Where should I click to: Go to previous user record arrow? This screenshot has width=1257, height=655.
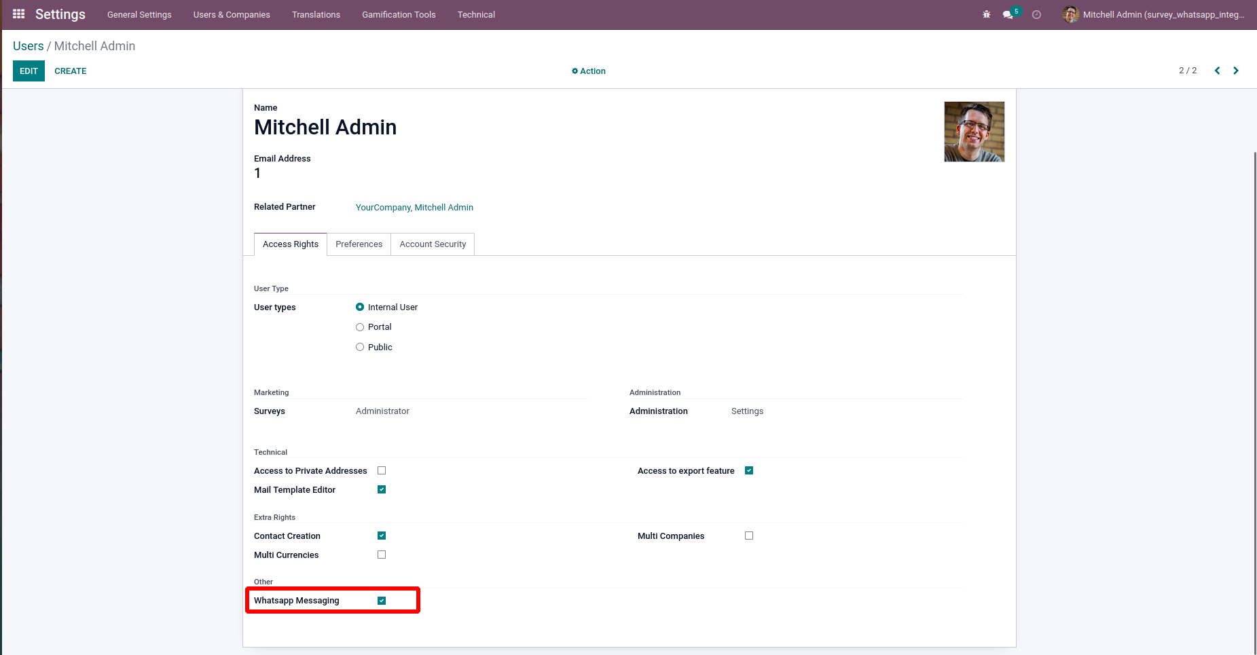(1217, 71)
